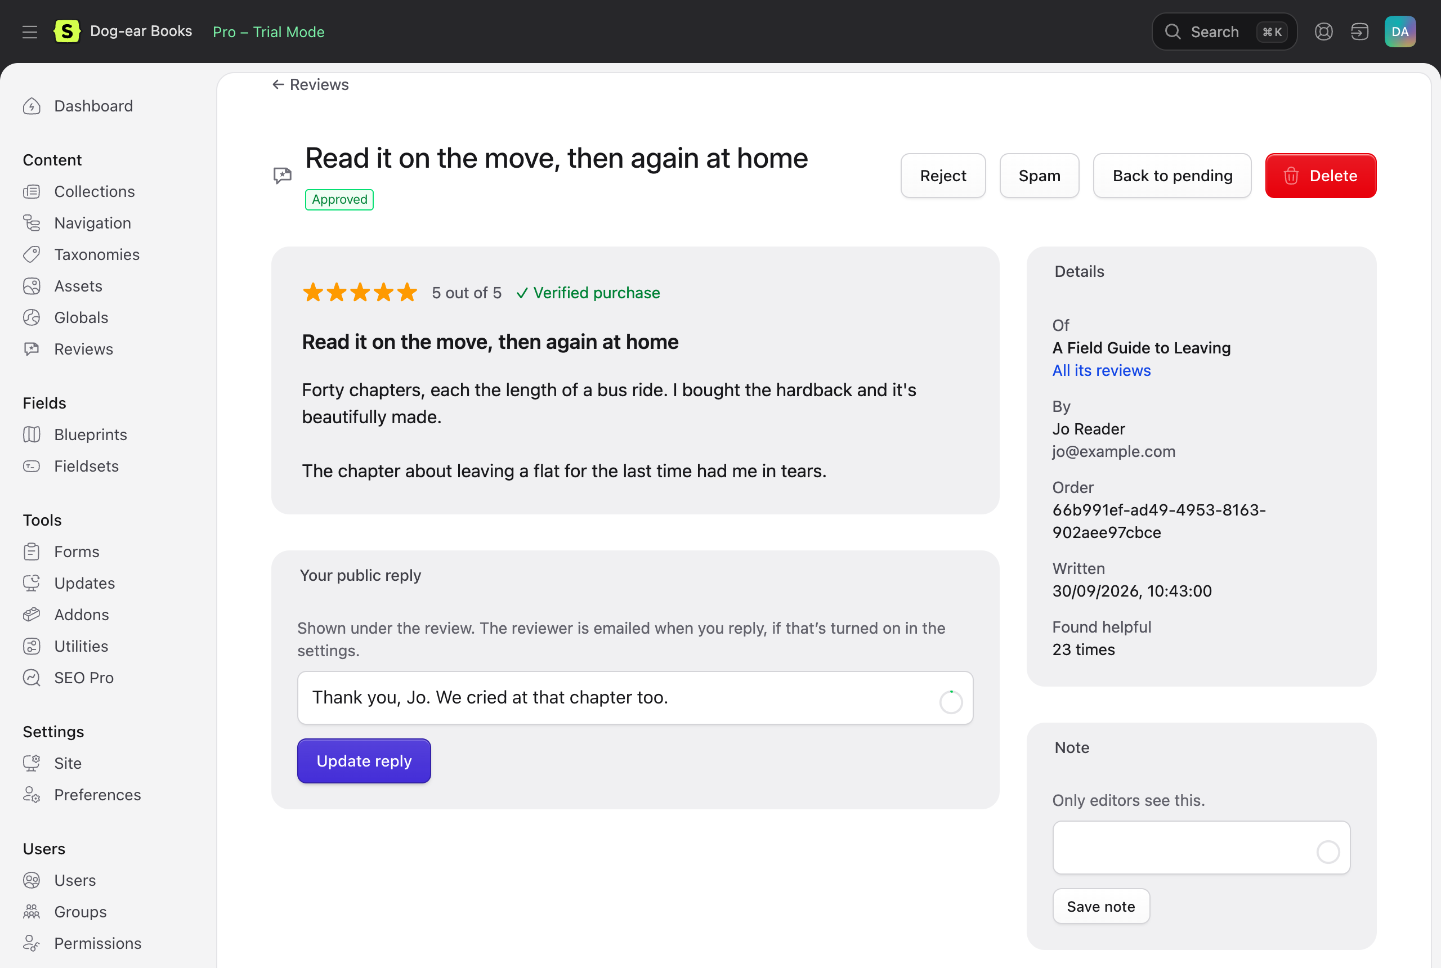Screen dimensions: 1441x968
Task: Click the Pro – Trial Mode label
Action: (x=268, y=32)
